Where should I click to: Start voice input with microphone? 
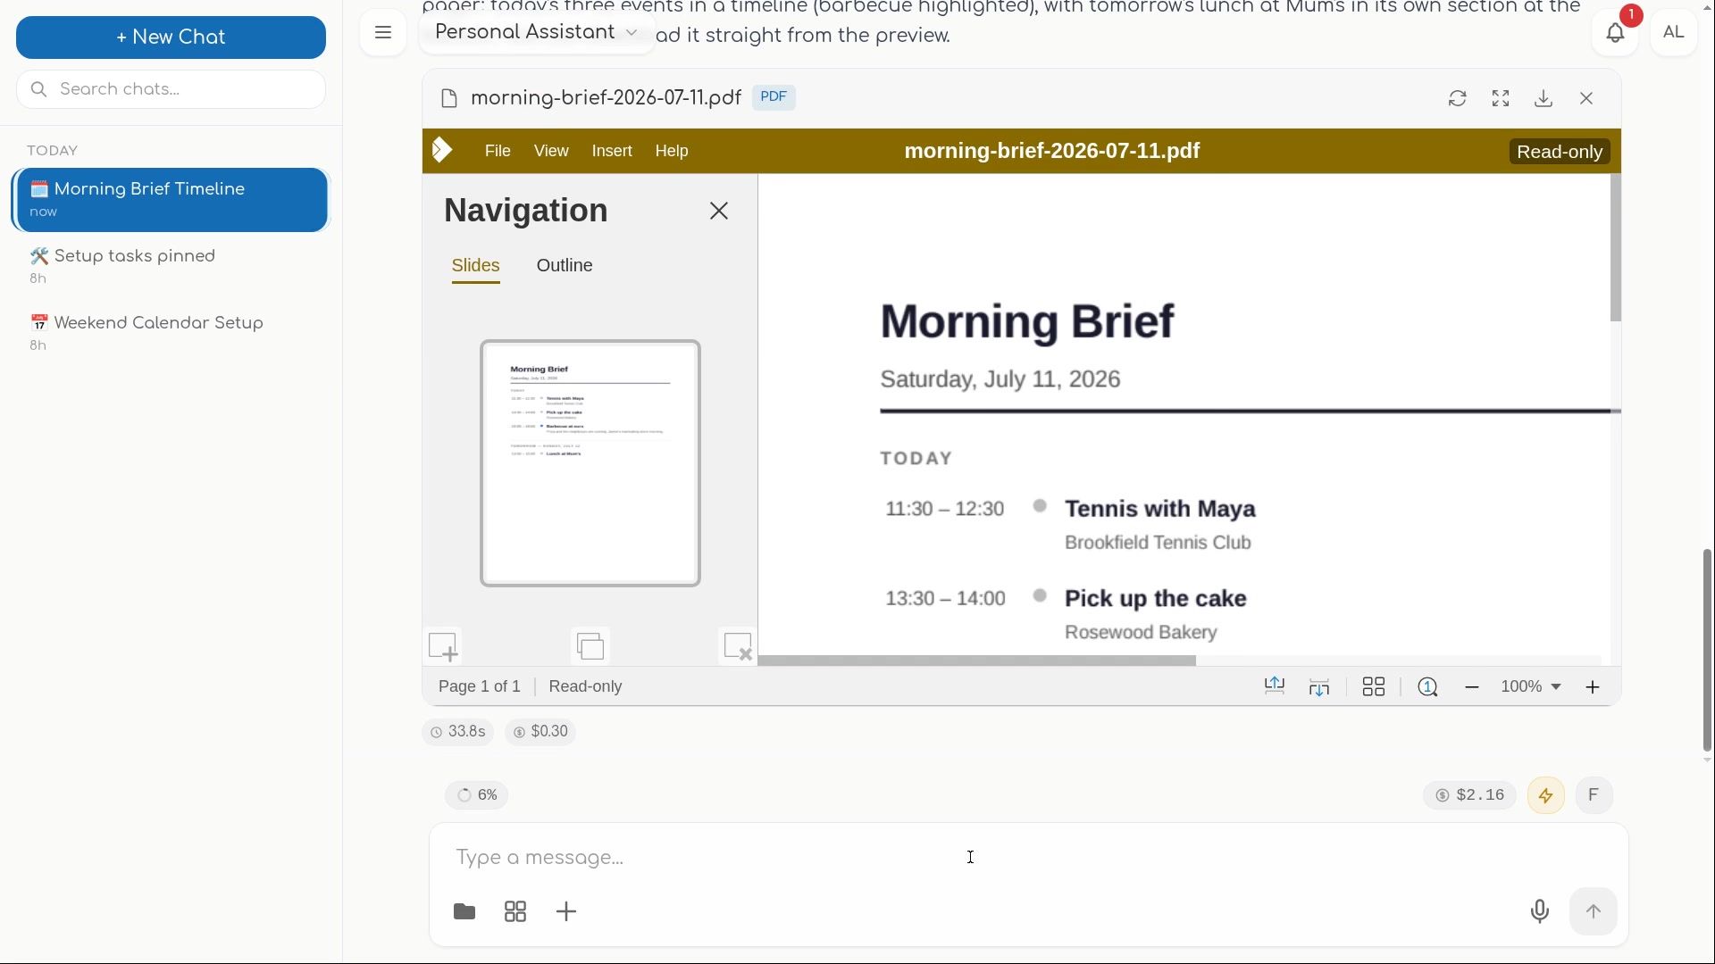pyautogui.click(x=1540, y=911)
